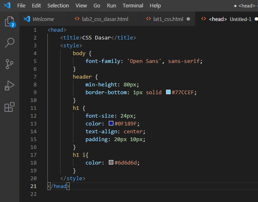Switch to the Welcome tab

pos(43,19)
